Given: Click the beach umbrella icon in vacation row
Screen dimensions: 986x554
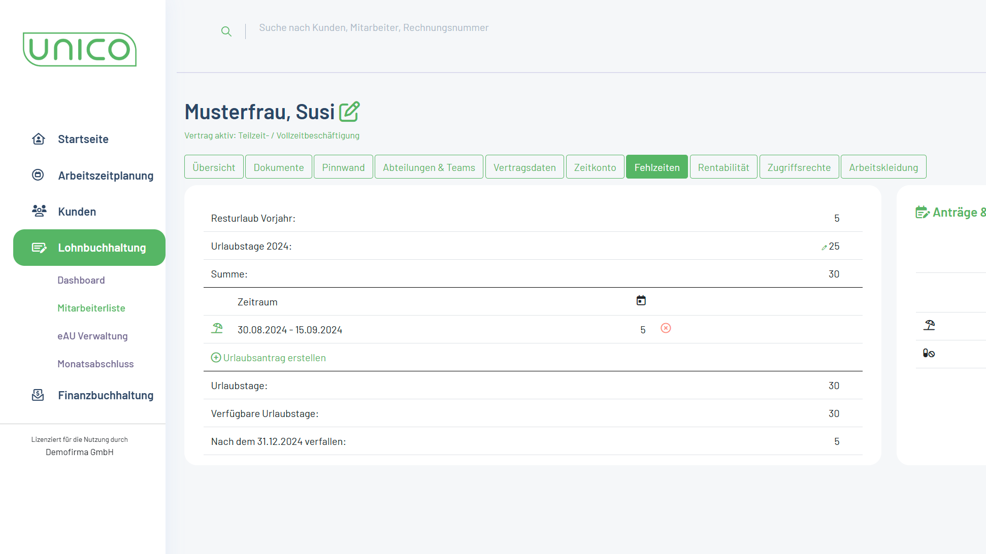Looking at the screenshot, I should 217,328.
